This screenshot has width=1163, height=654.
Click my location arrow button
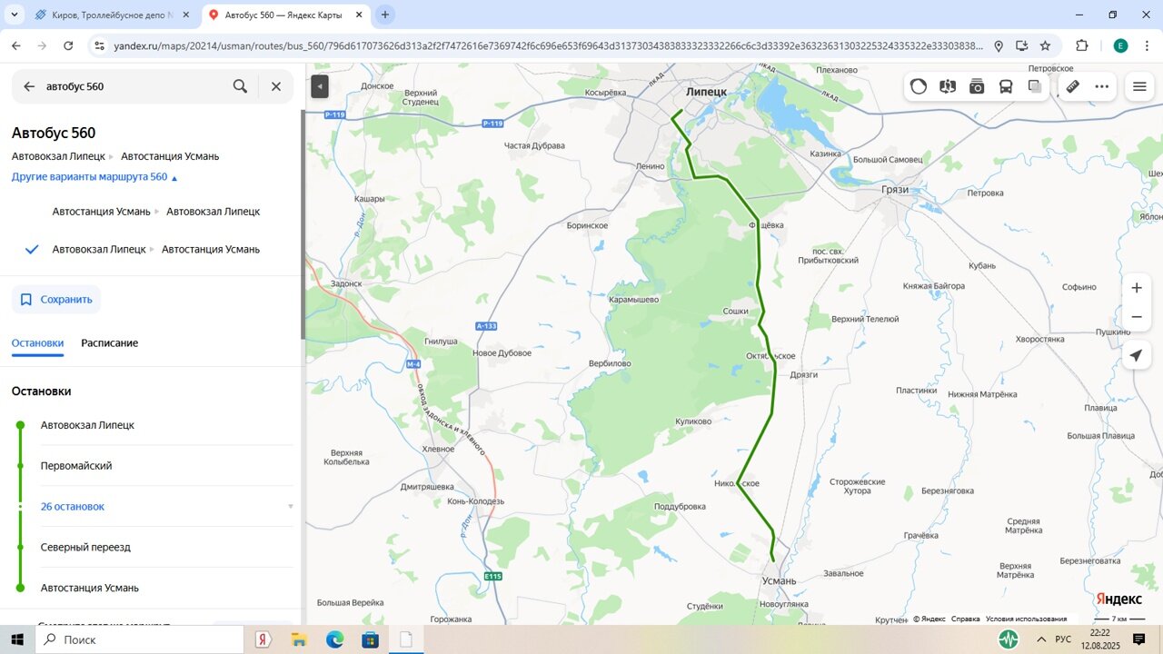point(1136,355)
